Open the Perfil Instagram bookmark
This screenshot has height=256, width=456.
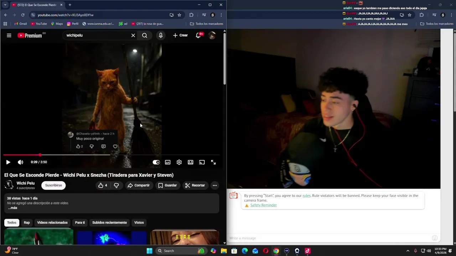[x=73, y=24]
